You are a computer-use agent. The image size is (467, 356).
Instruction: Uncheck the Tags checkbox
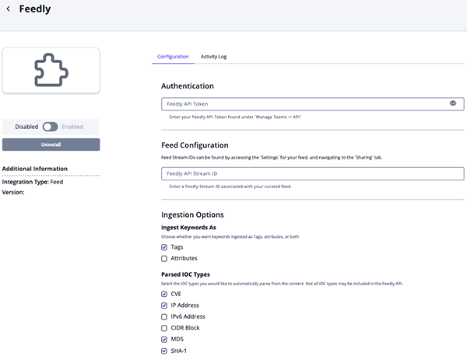tap(164, 247)
